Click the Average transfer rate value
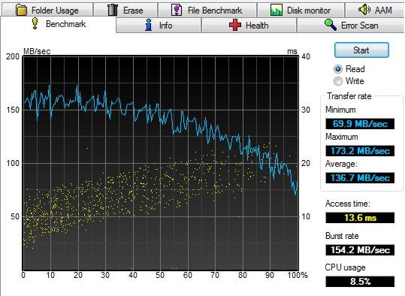Screen dimensions: 405x296 click(360, 178)
